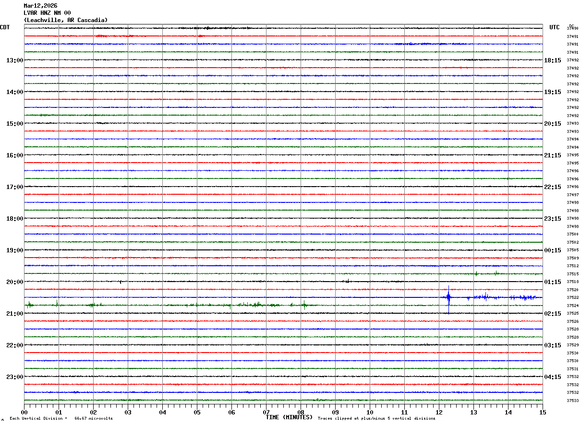This screenshot has width=581, height=425.
Task: Select the 37502 DC offset value
Action: 573,242
